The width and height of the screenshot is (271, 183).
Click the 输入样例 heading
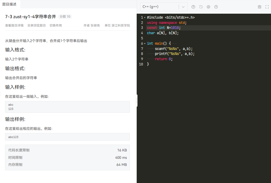(x=15, y=87)
